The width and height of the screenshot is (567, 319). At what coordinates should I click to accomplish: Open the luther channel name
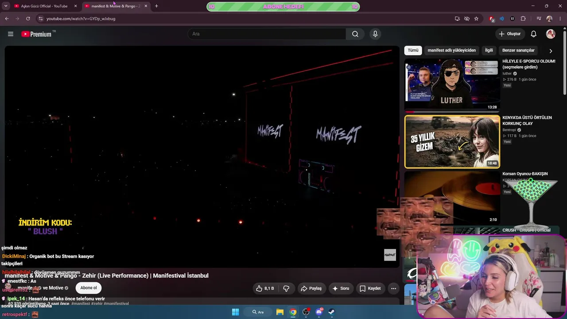[x=507, y=74]
